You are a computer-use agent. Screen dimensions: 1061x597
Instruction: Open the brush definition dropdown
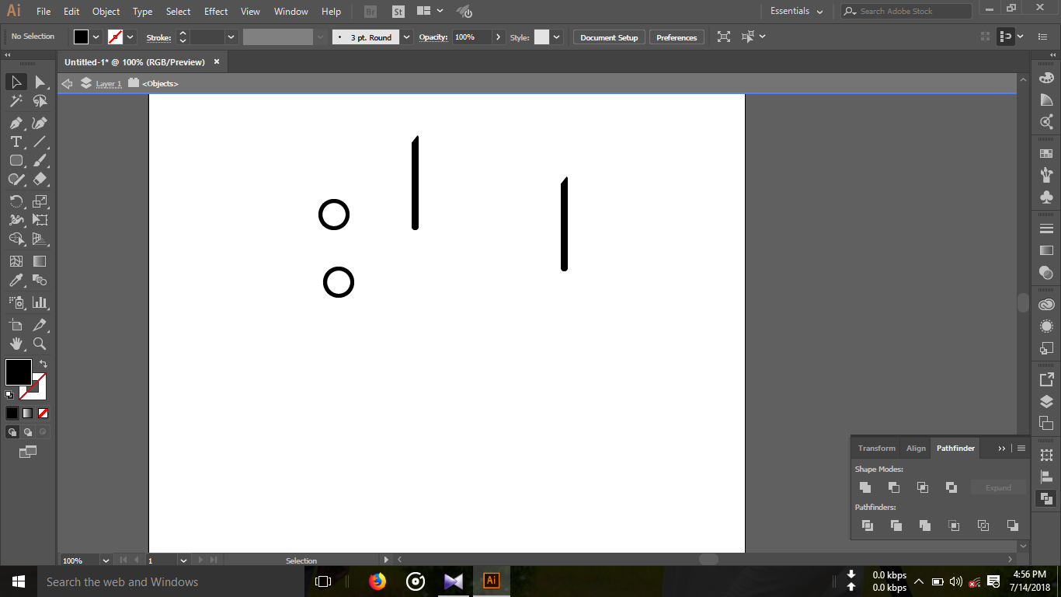(405, 37)
